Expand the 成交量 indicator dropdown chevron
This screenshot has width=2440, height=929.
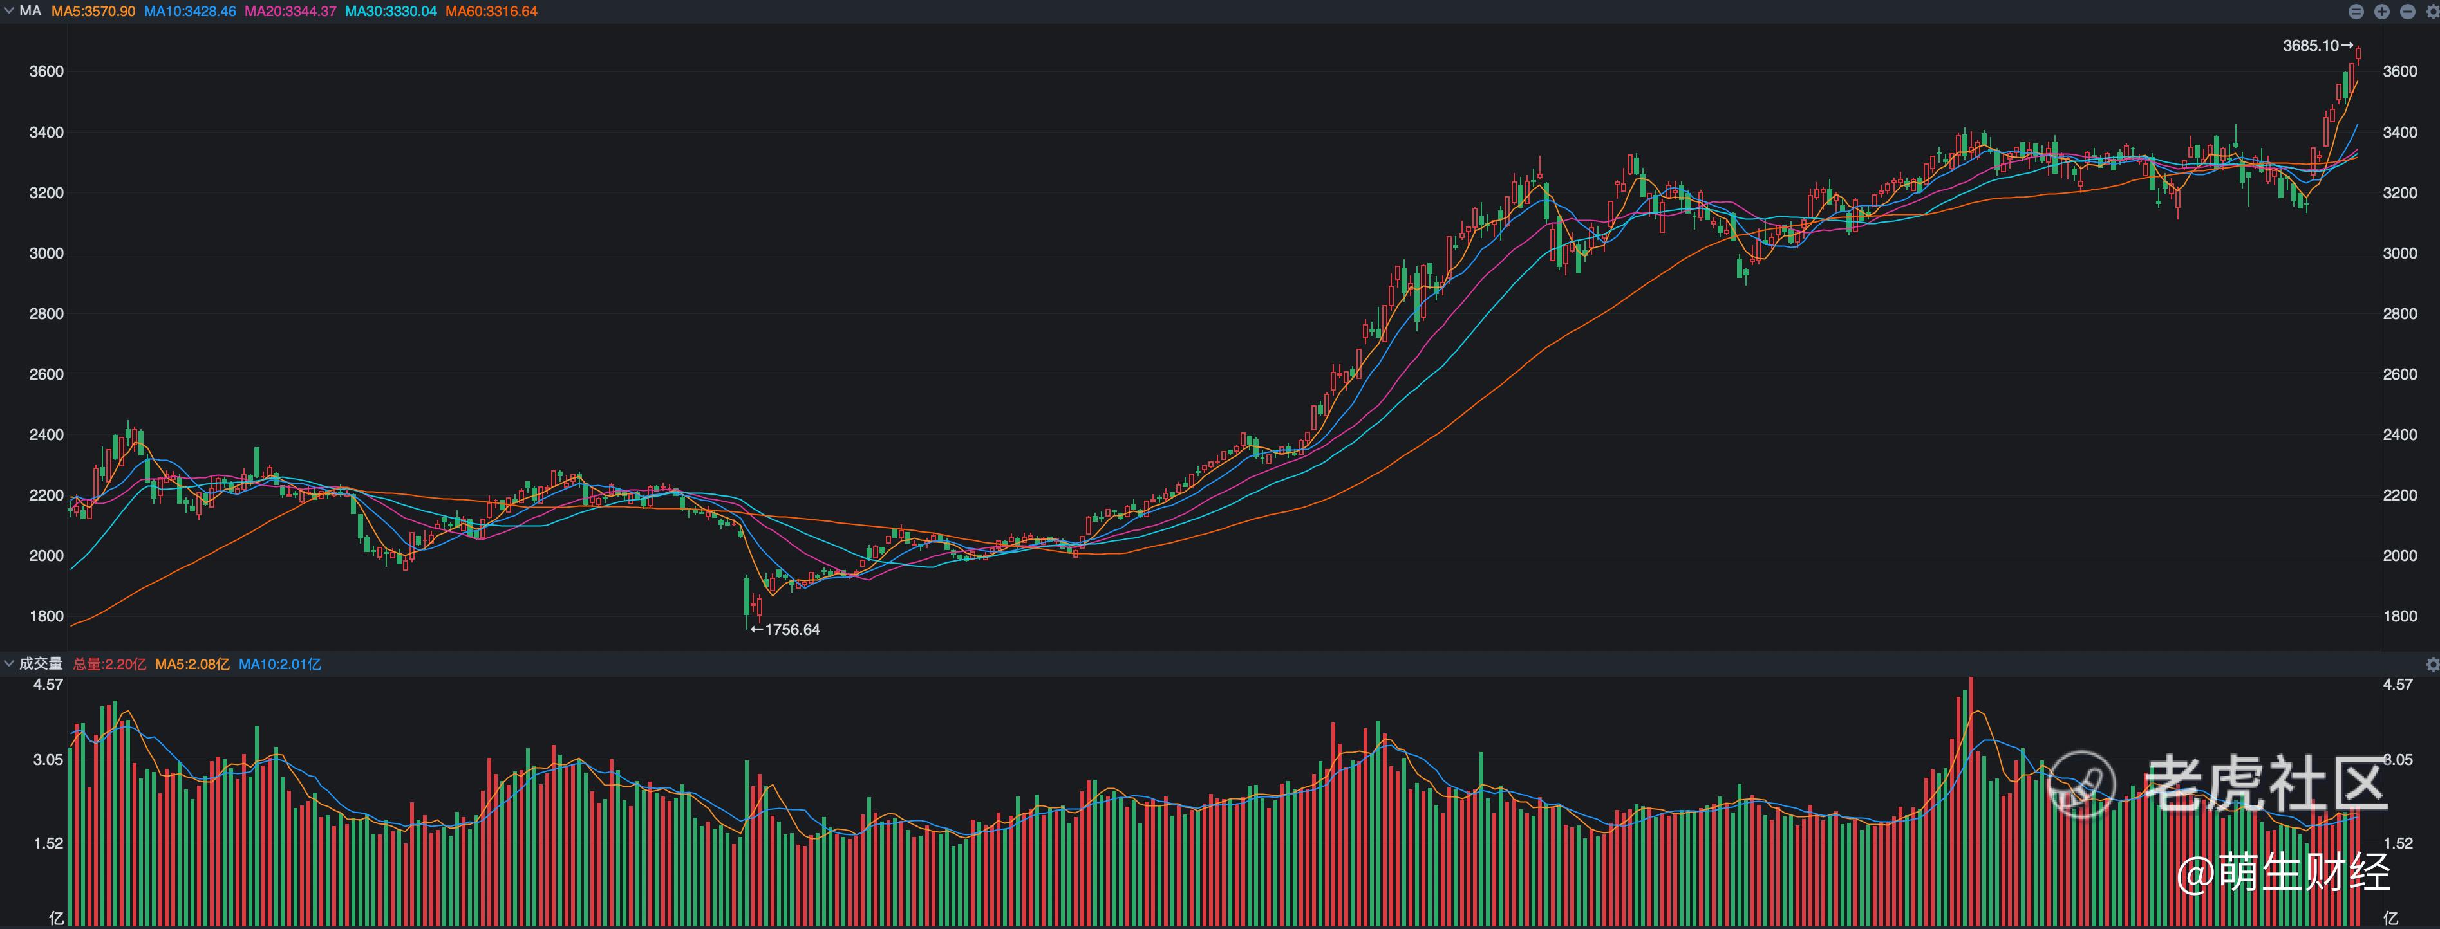point(8,664)
